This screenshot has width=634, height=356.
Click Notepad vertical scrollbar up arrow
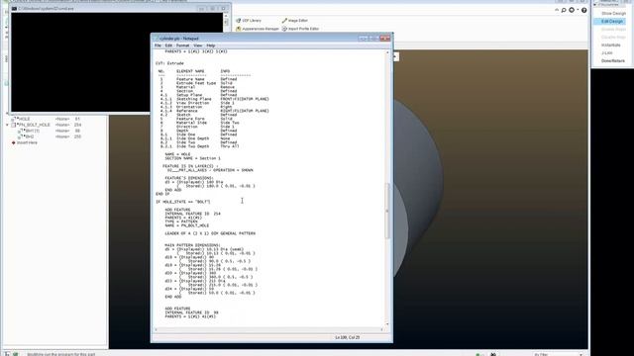pyautogui.click(x=387, y=52)
